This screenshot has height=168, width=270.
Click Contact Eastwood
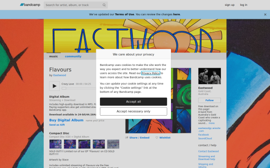208,151
